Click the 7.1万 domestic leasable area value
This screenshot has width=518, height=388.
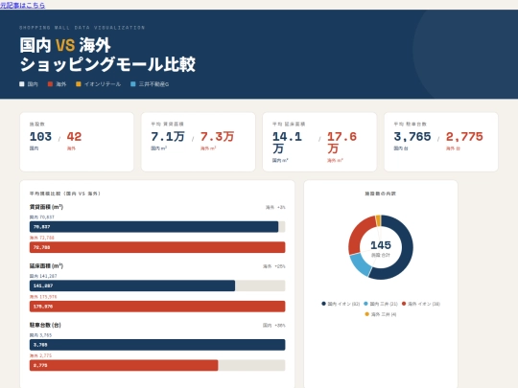(x=168, y=136)
